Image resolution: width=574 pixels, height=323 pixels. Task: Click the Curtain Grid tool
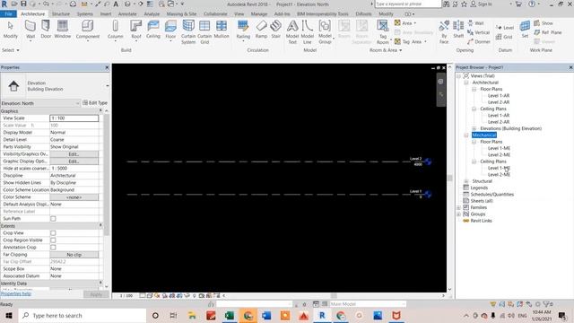pyautogui.click(x=204, y=32)
